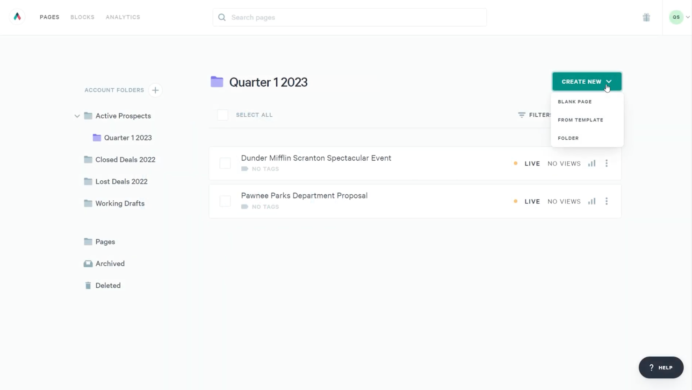Viewport: 692px width, 390px height.
Task: Click the Filters button
Action: pyautogui.click(x=535, y=114)
